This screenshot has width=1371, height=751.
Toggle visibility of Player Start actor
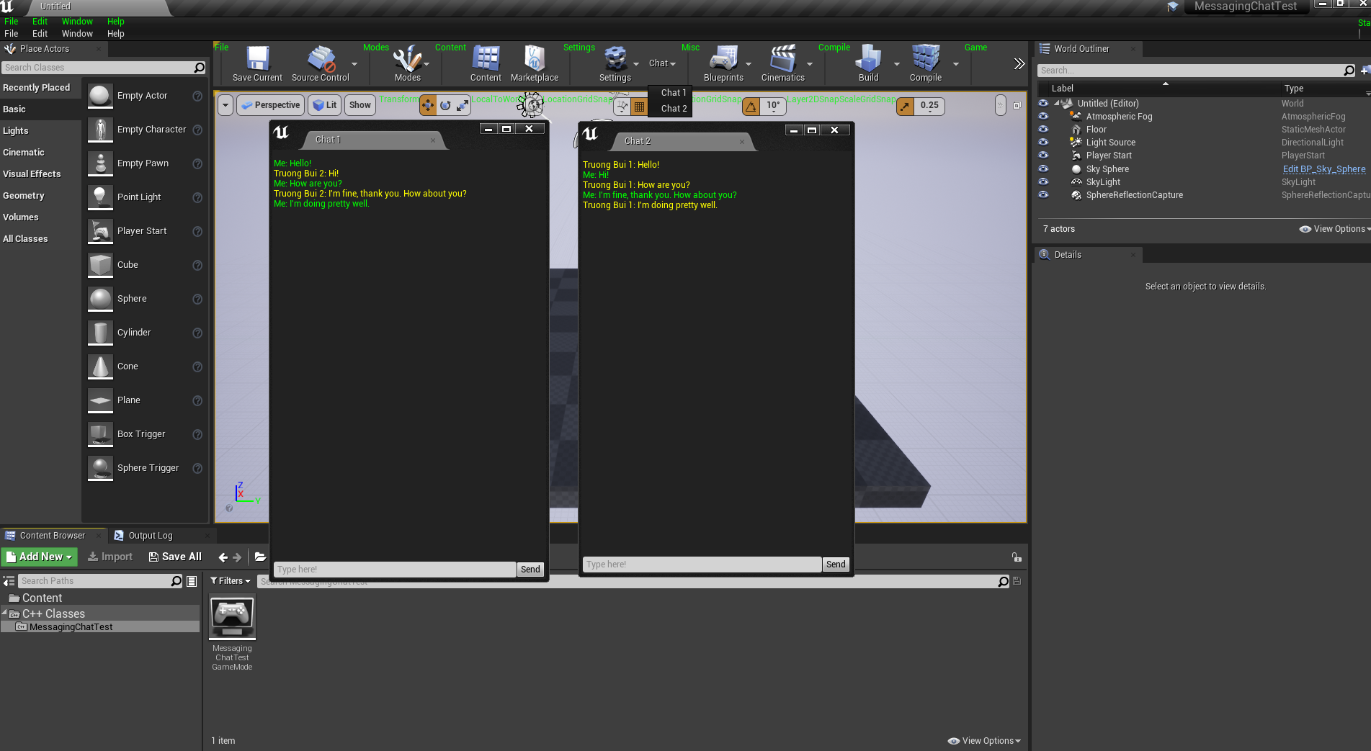(x=1043, y=156)
